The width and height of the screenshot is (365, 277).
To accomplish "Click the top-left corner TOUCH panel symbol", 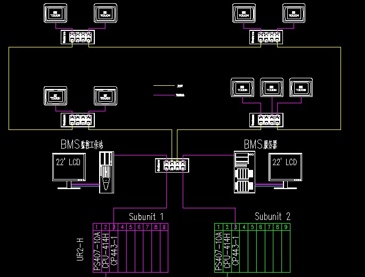I will pyautogui.click(x=55, y=13).
